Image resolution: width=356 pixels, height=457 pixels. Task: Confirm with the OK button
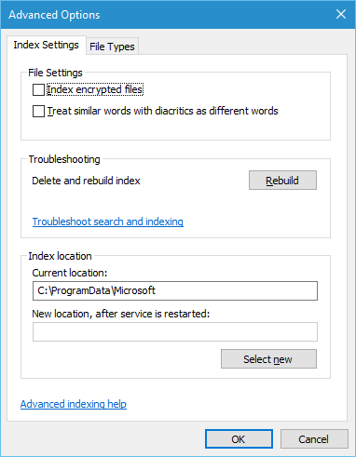point(239,439)
